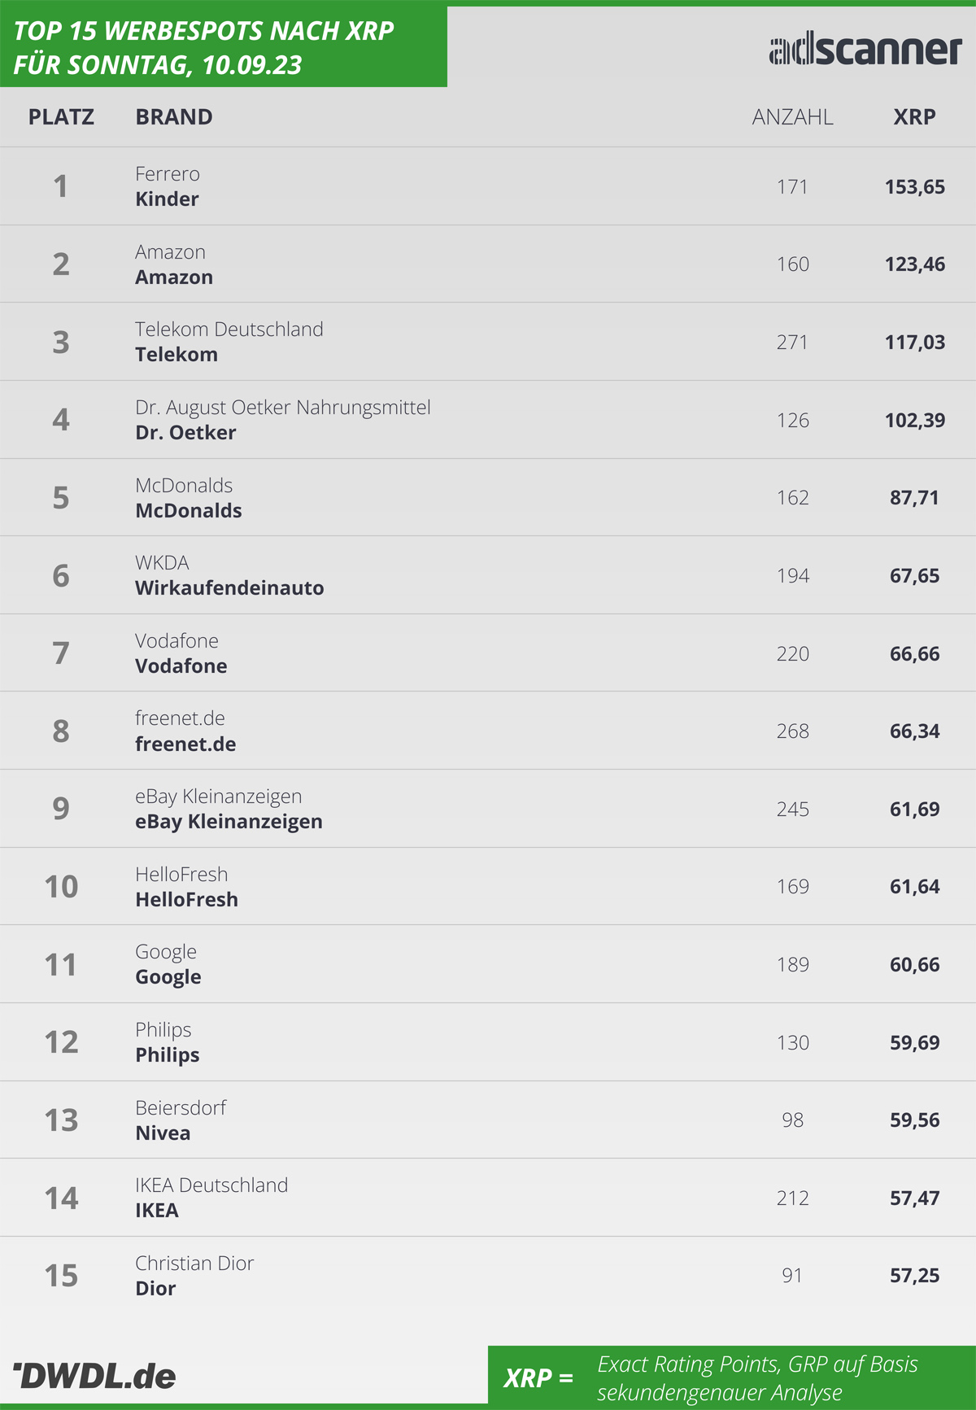Click the ANZAHL column header
Screen dimensions: 976x1410
point(792,117)
